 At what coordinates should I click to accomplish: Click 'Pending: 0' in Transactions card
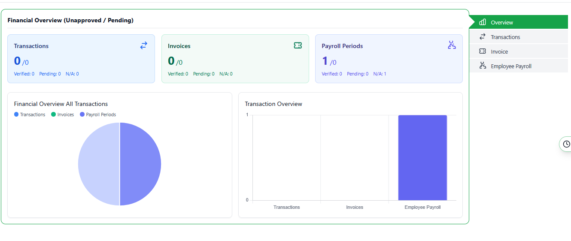(50, 74)
